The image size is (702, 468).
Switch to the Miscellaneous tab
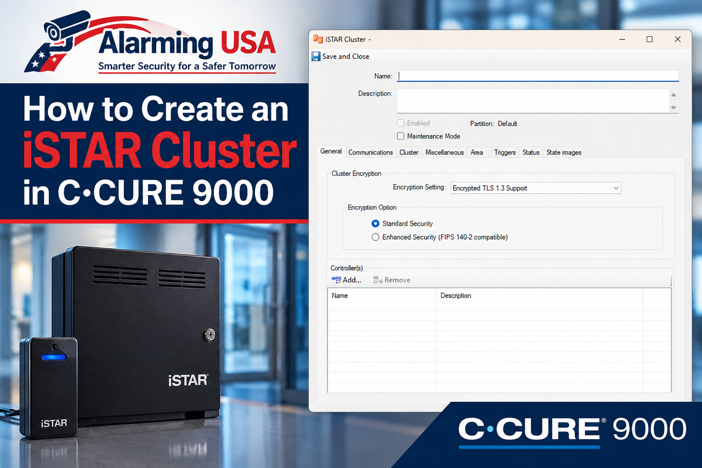445,152
